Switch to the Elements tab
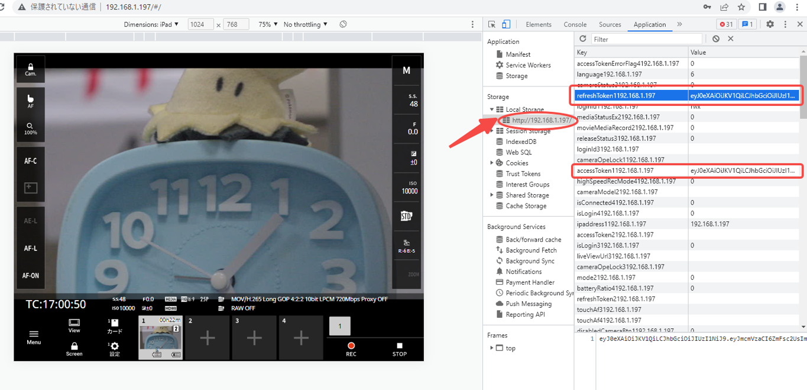 click(539, 24)
